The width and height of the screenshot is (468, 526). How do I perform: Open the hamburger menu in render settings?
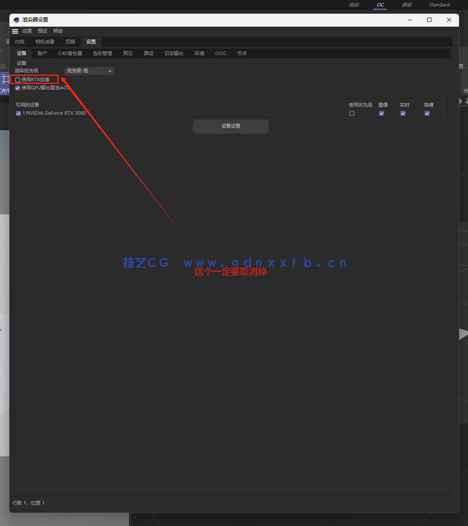coord(15,31)
